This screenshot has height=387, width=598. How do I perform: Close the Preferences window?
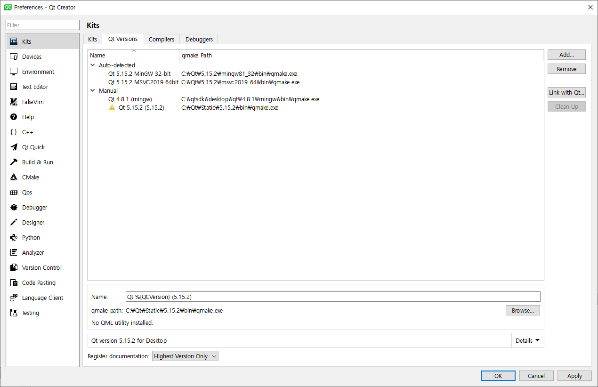[x=590, y=7]
